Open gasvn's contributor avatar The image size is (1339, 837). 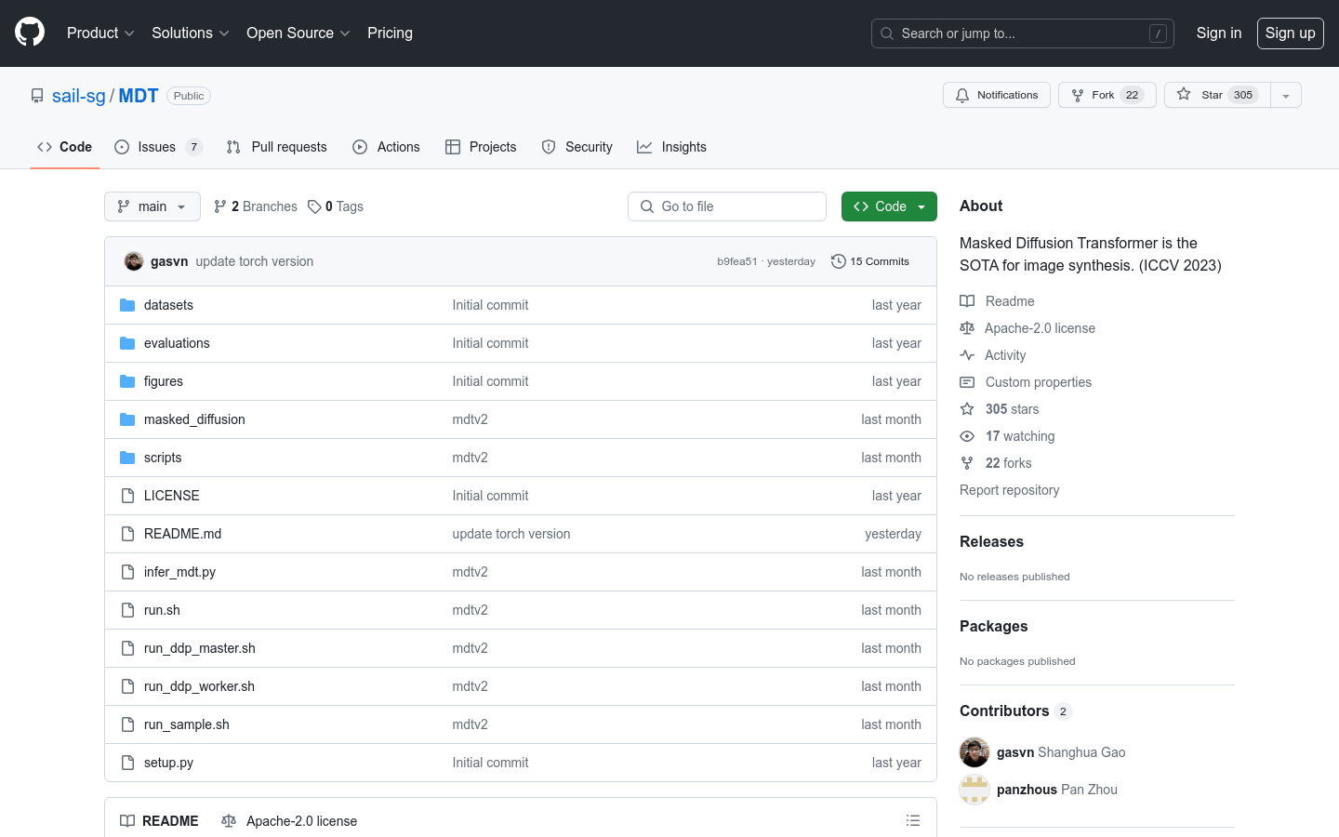coord(974,752)
